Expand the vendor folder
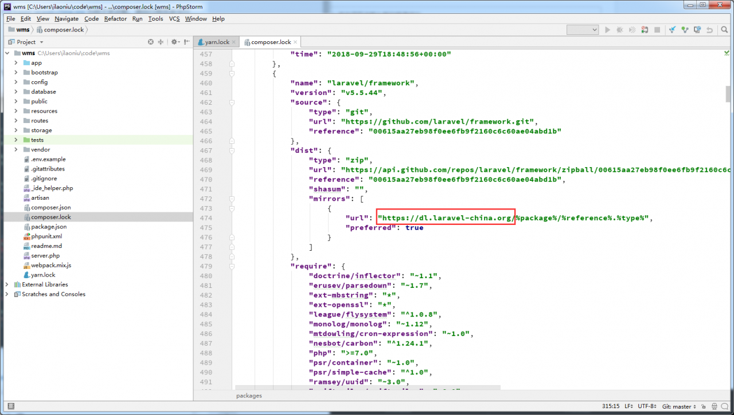The height and width of the screenshot is (415, 734). (x=16, y=149)
